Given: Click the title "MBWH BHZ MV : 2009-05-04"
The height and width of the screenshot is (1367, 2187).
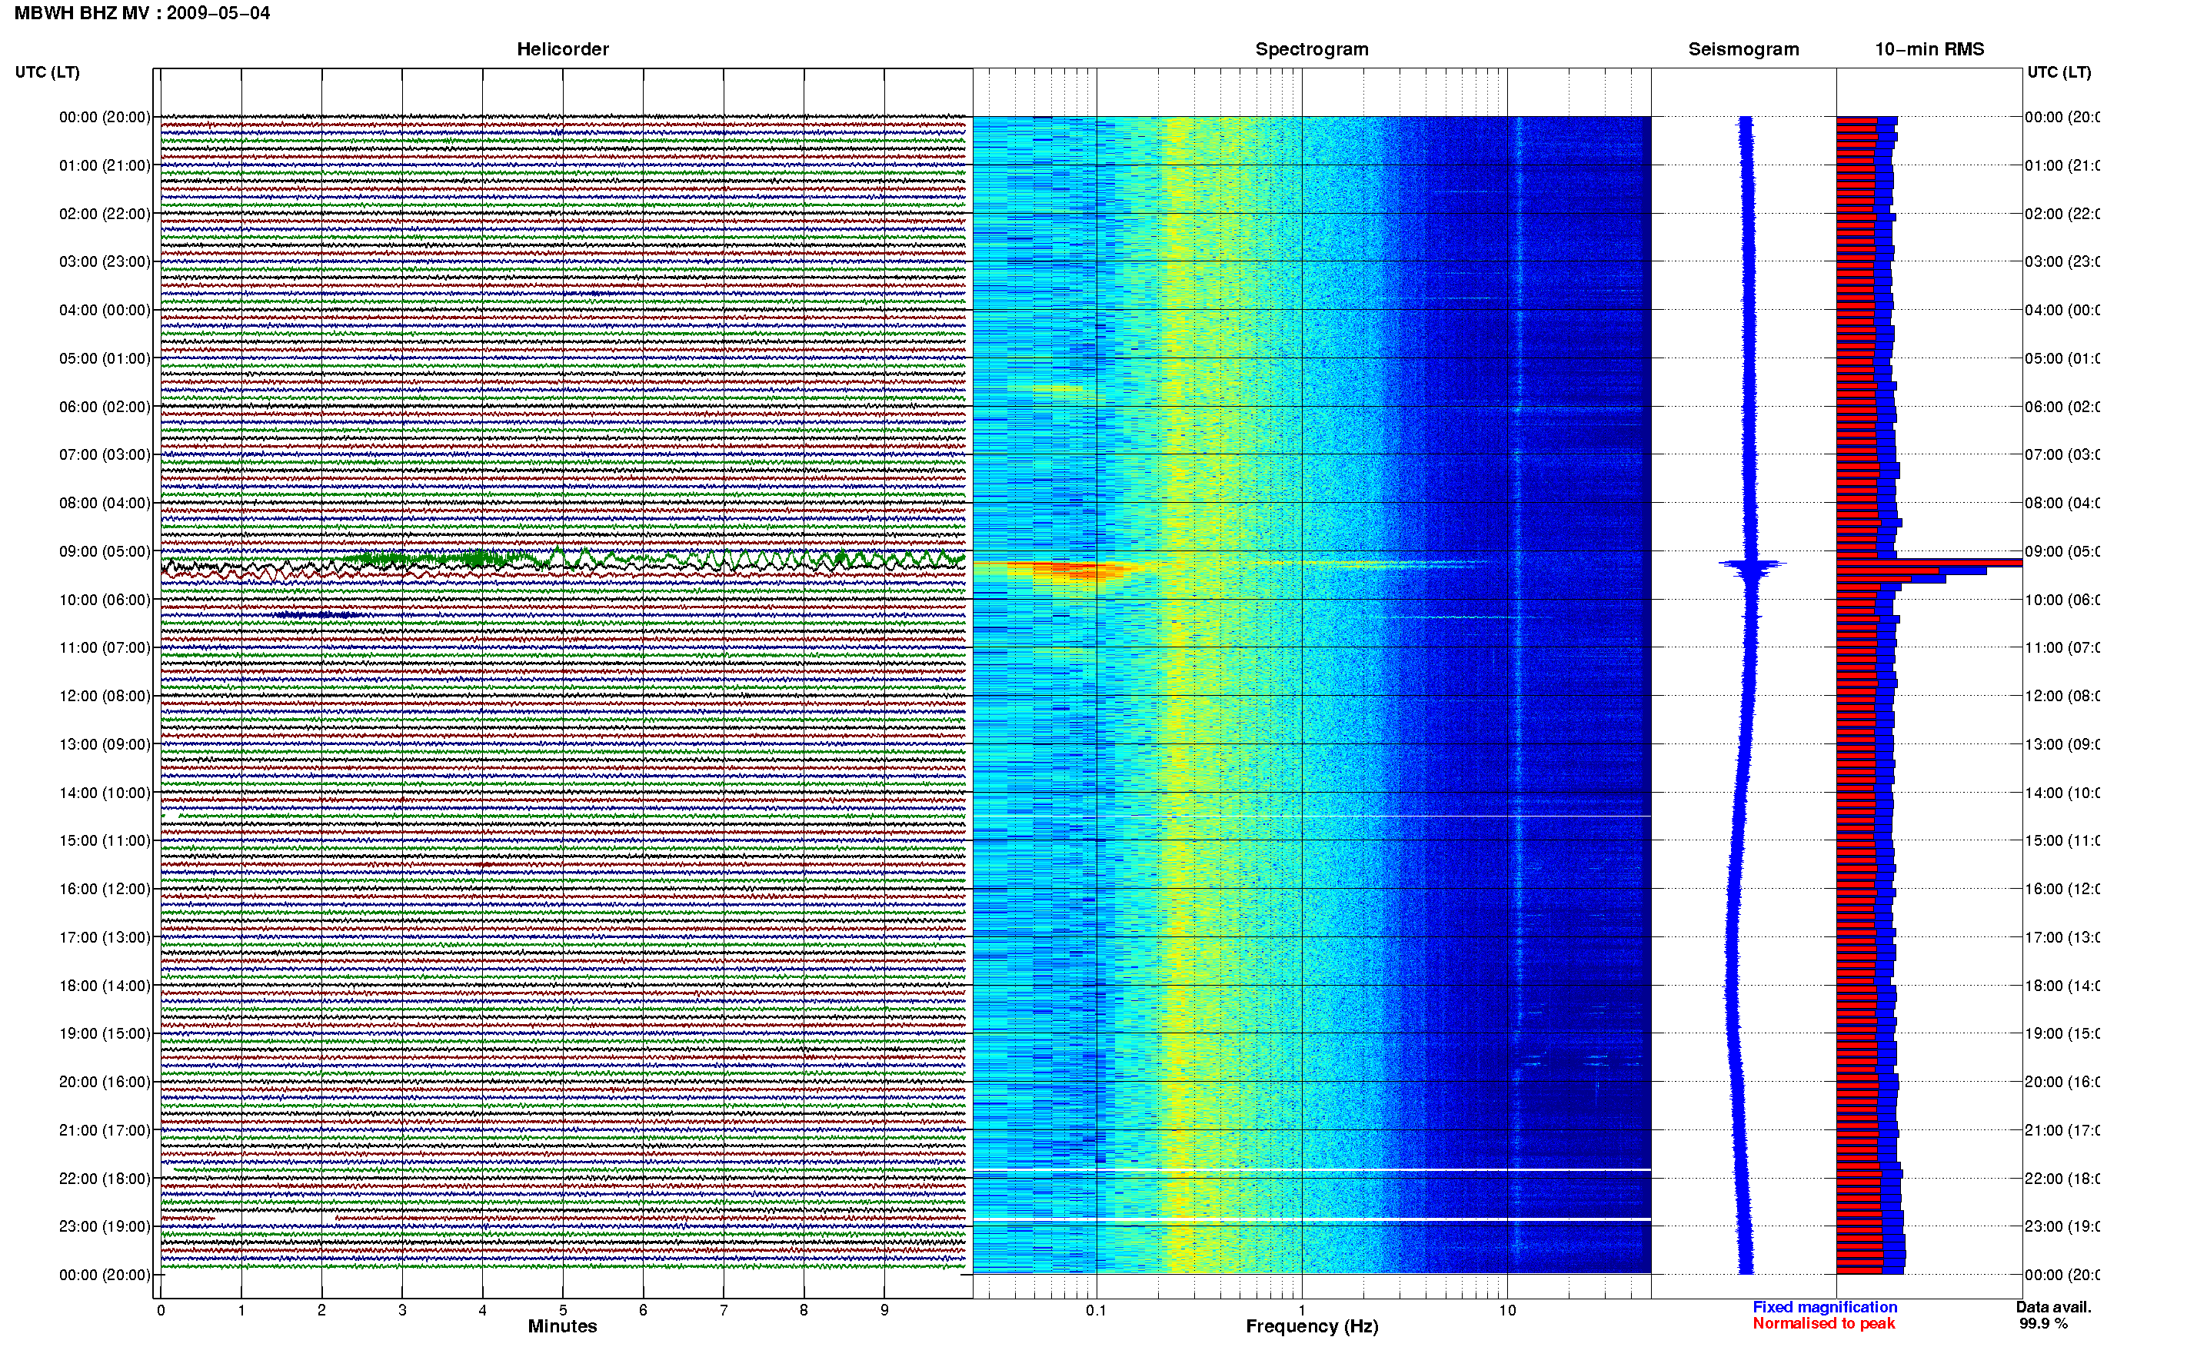Looking at the screenshot, I should 142,14.
